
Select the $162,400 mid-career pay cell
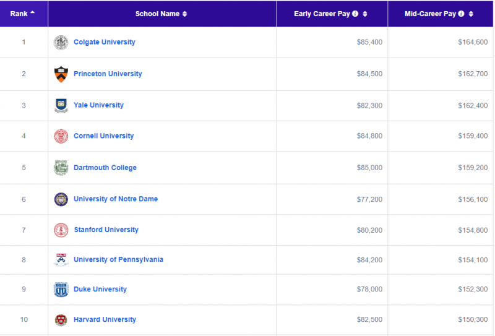pyautogui.click(x=441, y=106)
